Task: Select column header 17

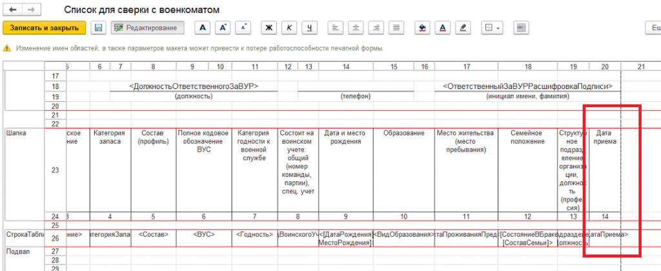Action: click(466, 66)
